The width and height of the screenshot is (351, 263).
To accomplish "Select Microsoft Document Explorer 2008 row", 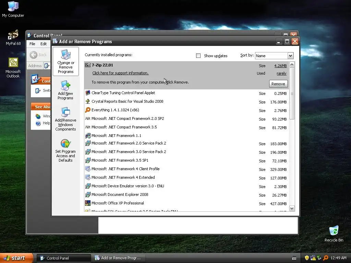I will point(186,195).
